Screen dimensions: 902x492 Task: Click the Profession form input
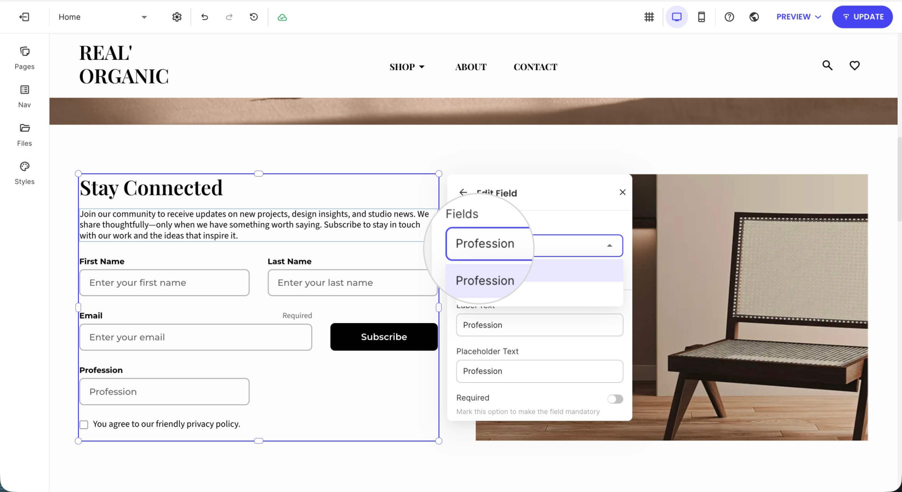(x=164, y=392)
